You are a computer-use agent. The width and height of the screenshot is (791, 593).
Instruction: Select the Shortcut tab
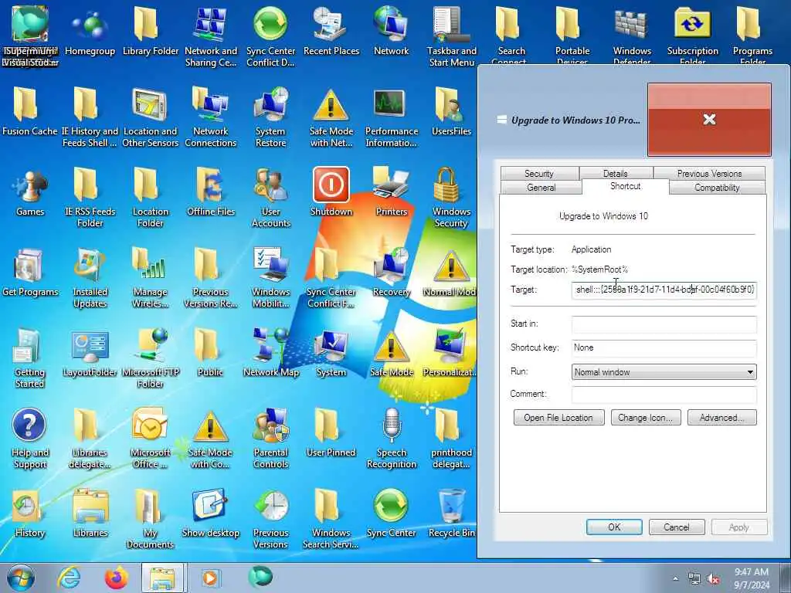[626, 186]
